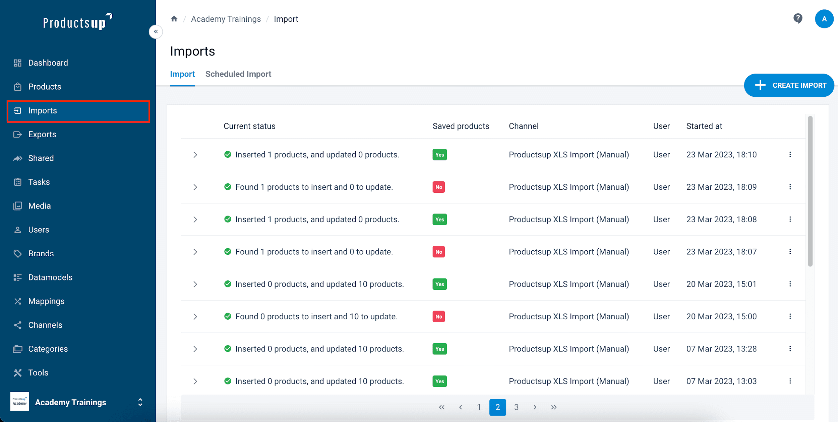Screen dimensions: 838x422
Task: Go to pagination page 3
Action: pyautogui.click(x=516, y=407)
